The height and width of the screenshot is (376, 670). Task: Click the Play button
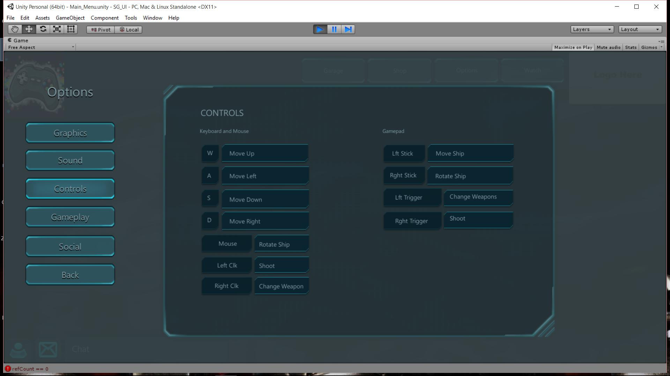(320, 30)
